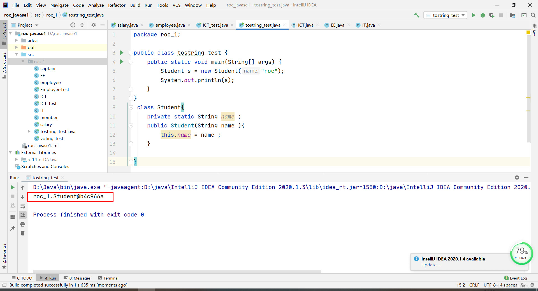The width and height of the screenshot is (538, 291).
Task: Run main method from line 4 gutter
Action: [x=122, y=62]
